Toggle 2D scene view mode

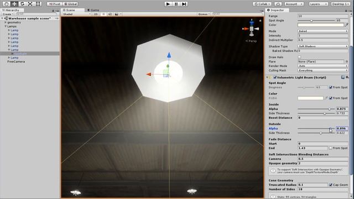pos(96,14)
